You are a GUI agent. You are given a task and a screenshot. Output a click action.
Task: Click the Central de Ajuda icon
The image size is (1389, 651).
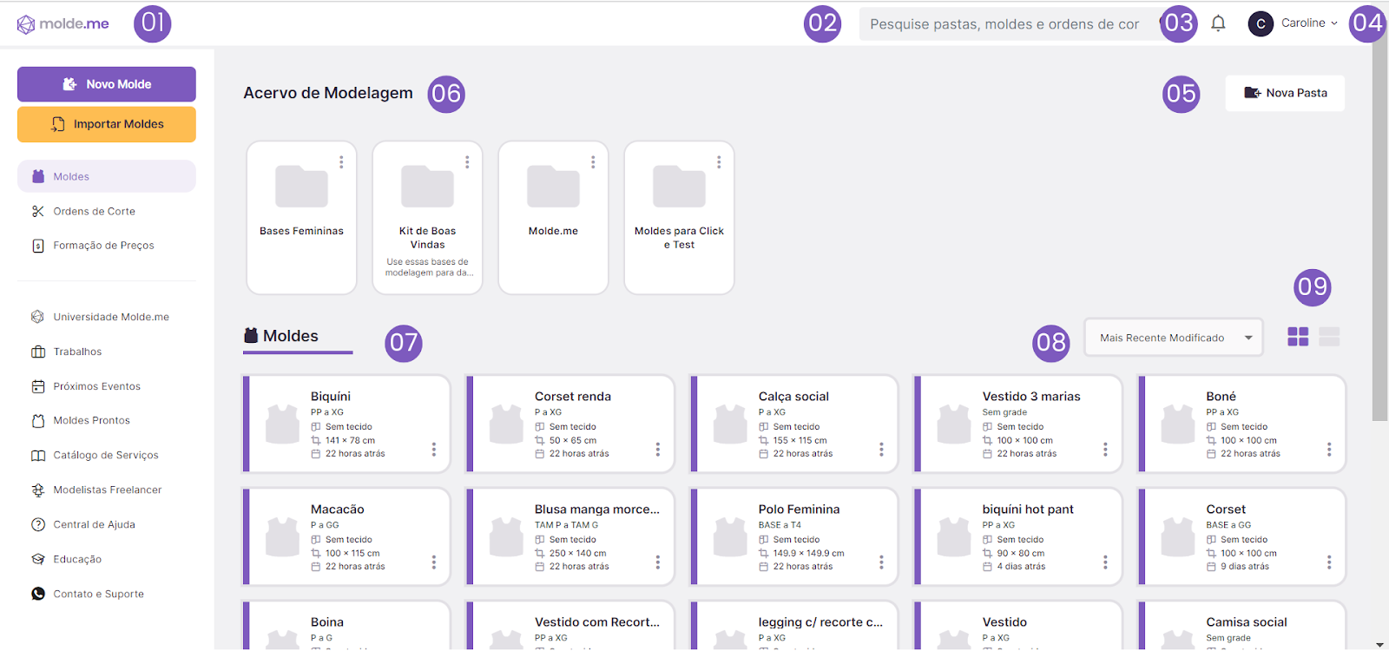tap(38, 524)
